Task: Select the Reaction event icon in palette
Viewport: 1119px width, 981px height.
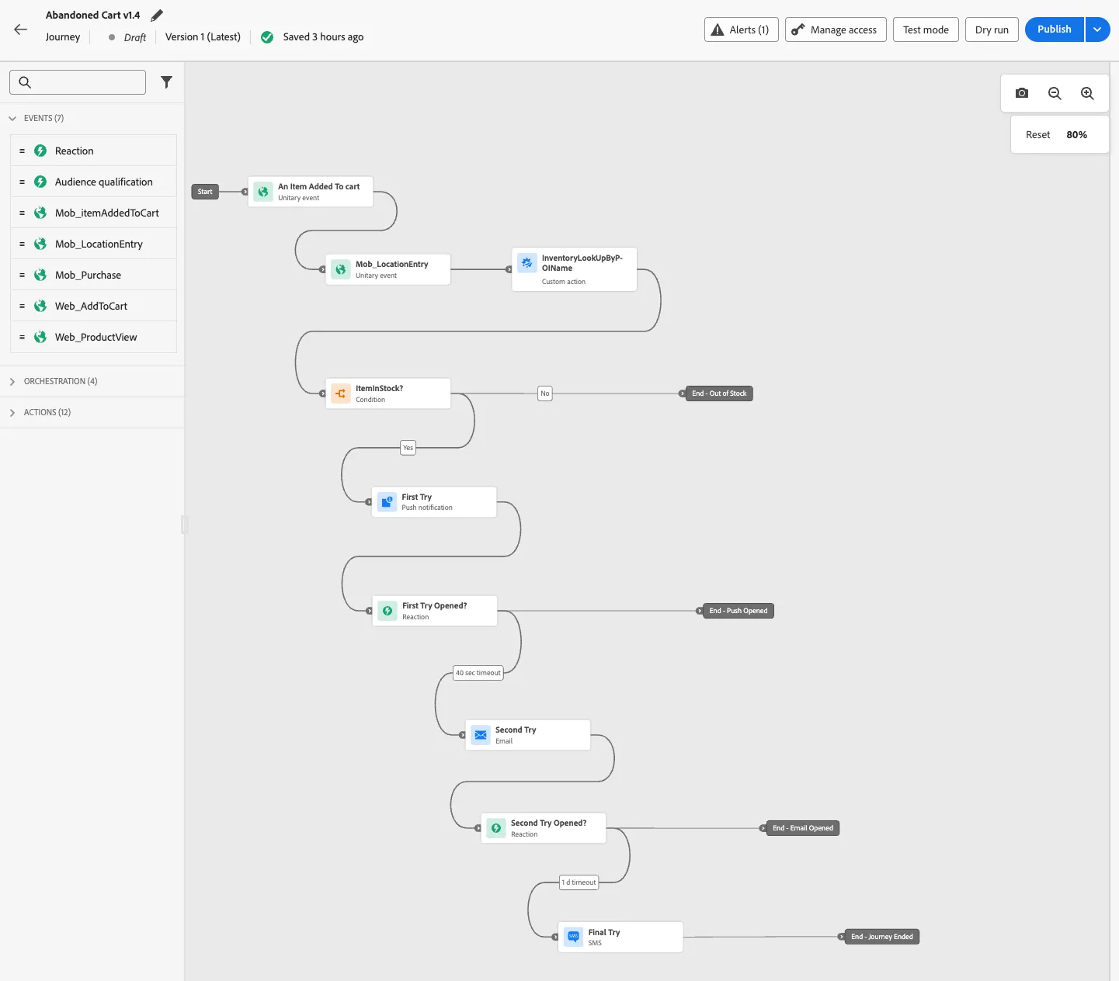Action: coord(40,151)
